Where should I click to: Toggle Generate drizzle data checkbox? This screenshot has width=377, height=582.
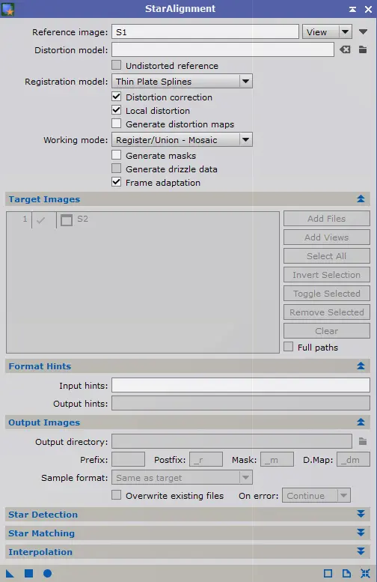pos(117,169)
